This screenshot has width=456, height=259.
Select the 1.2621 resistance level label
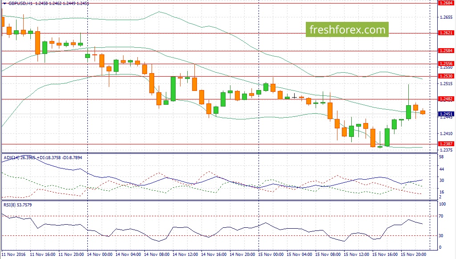[446, 33]
